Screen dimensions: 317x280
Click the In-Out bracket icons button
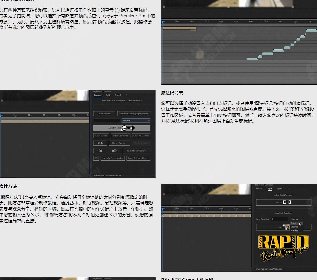pos(283,202)
